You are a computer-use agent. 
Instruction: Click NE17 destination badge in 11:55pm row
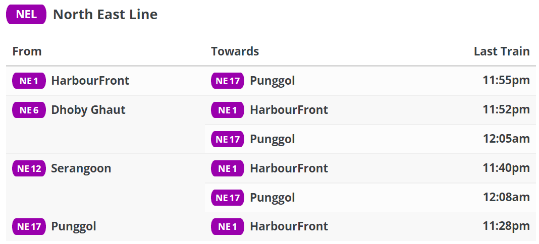point(228,81)
